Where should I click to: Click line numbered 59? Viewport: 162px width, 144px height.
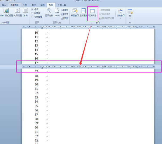[x=36, y=123]
